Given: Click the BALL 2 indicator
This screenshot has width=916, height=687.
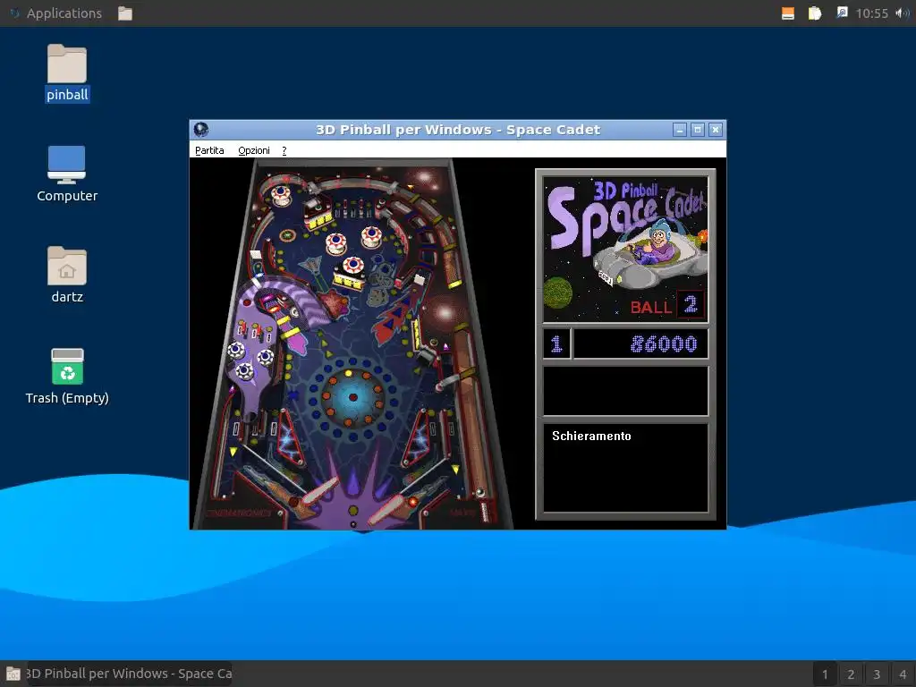Looking at the screenshot, I should click(x=666, y=306).
